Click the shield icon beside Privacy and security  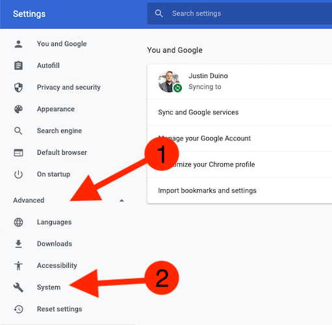(18, 87)
